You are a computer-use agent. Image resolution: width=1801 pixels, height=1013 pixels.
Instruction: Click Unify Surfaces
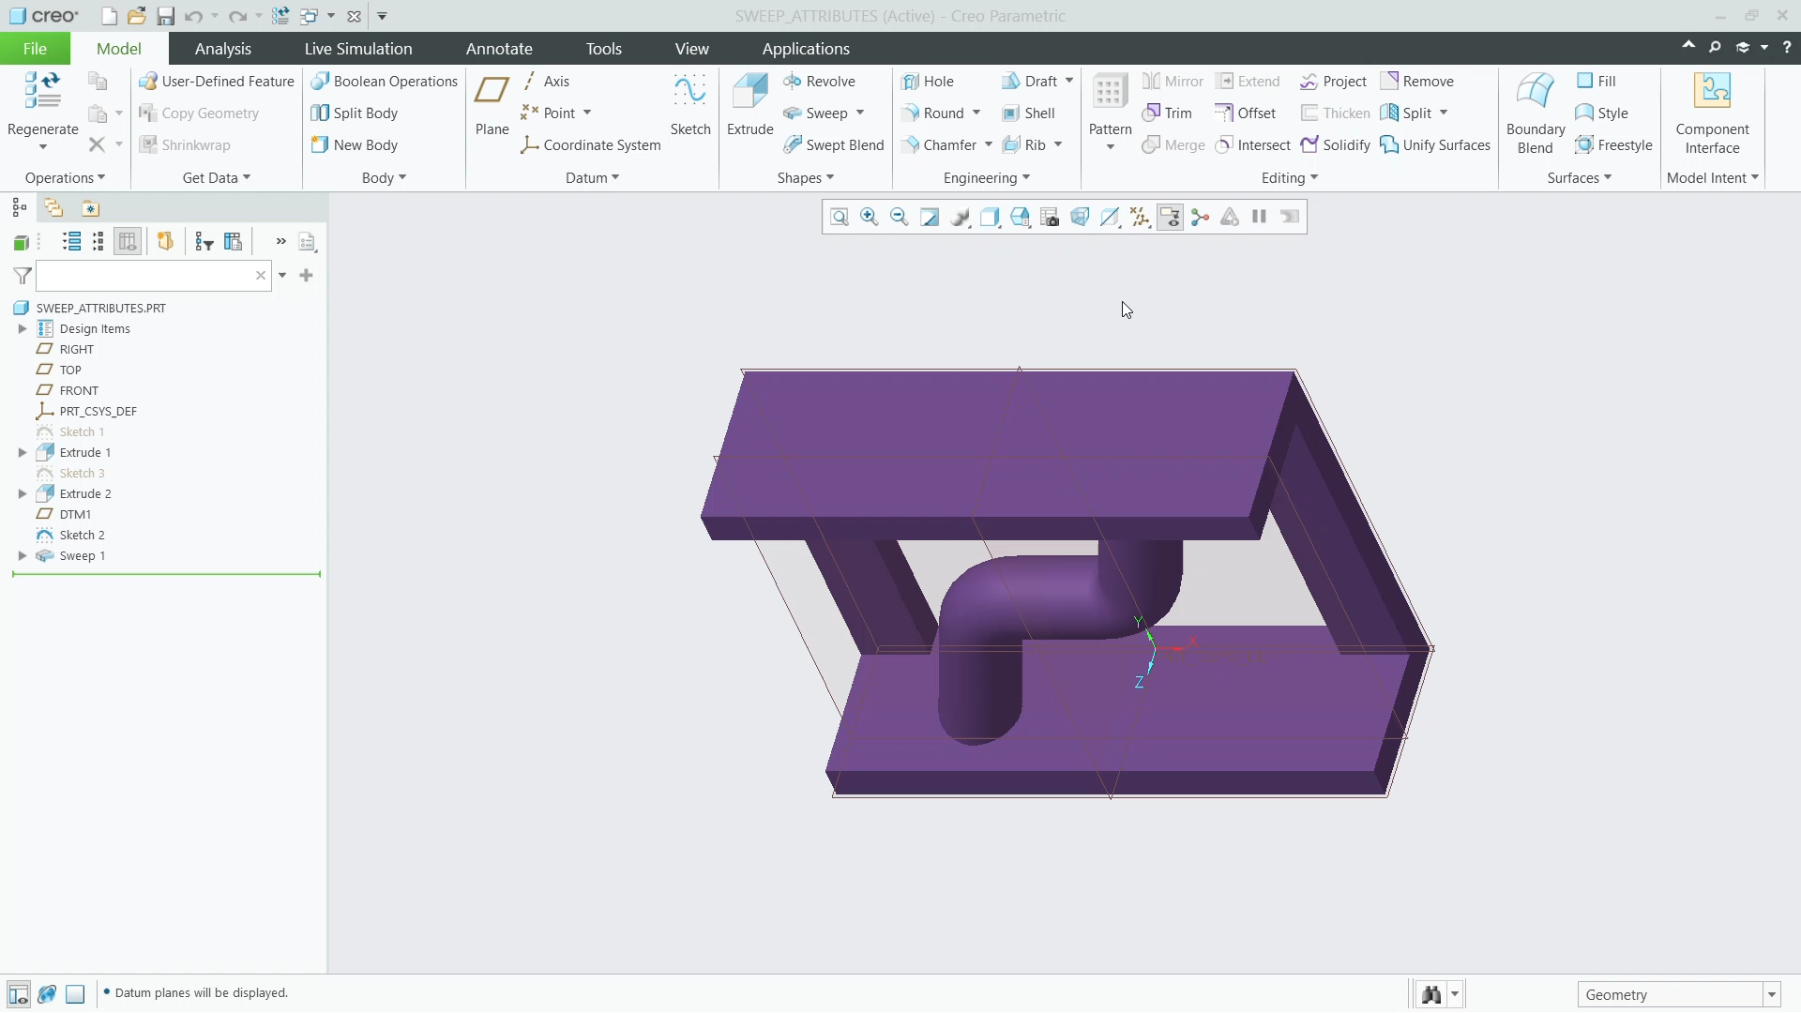click(x=1435, y=144)
